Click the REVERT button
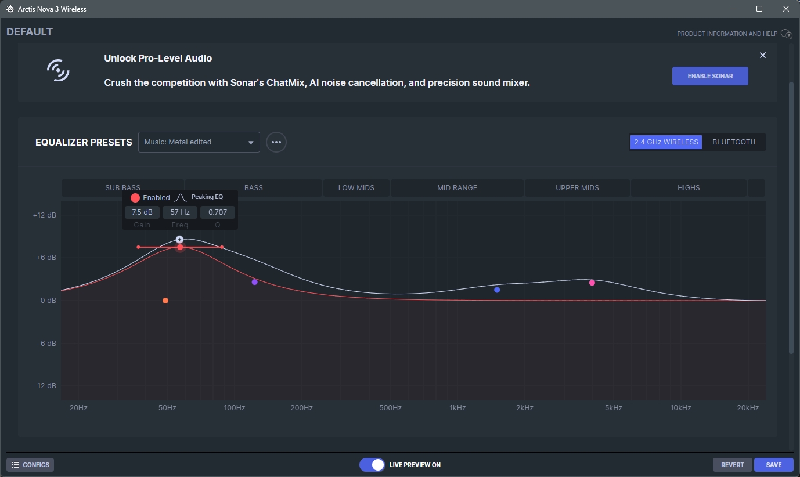800x477 pixels. 733,465
